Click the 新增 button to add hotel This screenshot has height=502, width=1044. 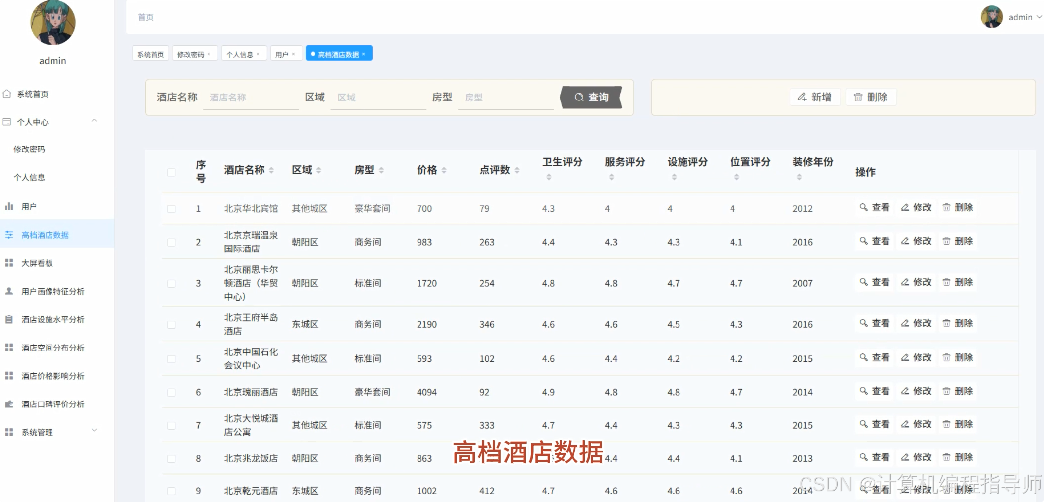point(815,97)
